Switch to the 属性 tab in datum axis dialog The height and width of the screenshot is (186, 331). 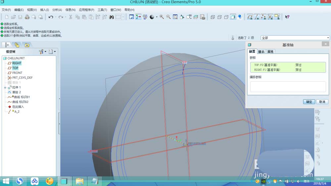[x=270, y=52]
